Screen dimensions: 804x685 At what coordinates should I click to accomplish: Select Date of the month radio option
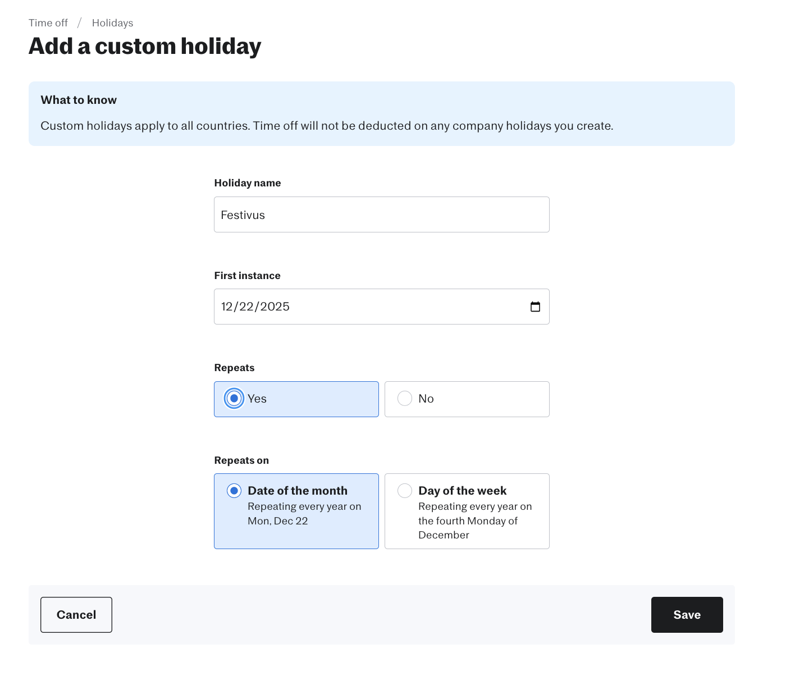tap(234, 491)
